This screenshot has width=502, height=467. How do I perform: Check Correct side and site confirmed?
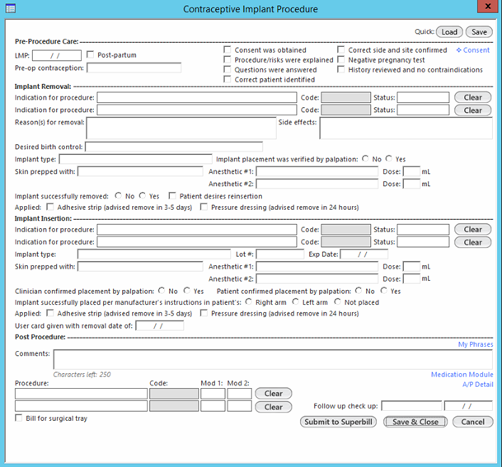[x=341, y=50]
